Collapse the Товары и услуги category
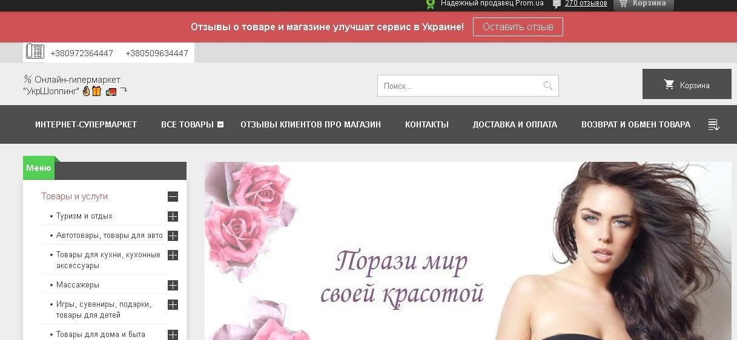The image size is (737, 340). 173,196
